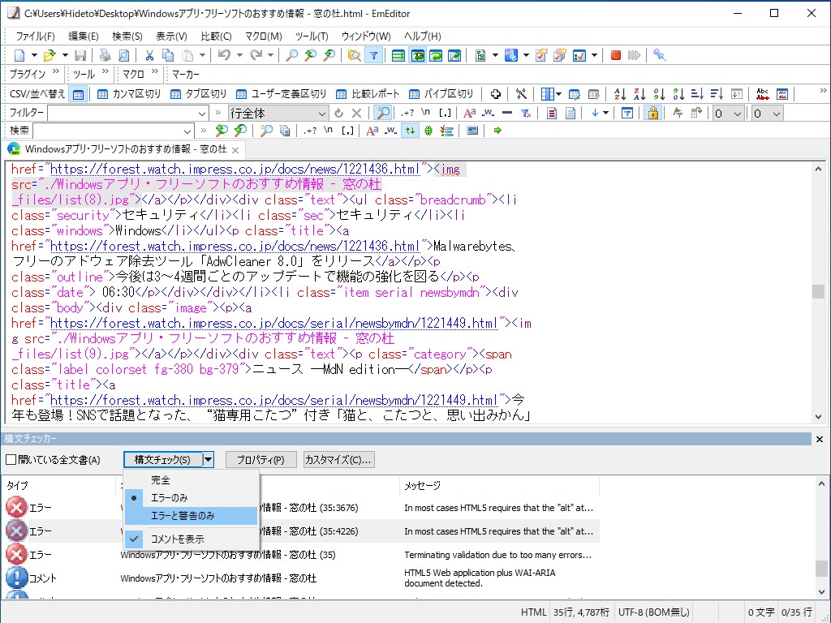
Task: Check the 開いている全文書(A) checkbox
Action: coord(11,460)
